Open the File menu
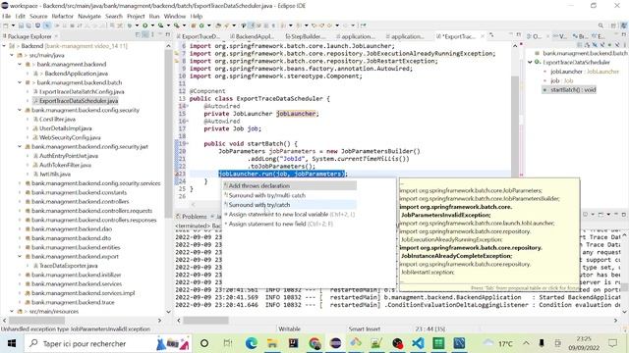The image size is (629, 353). pyautogui.click(x=7, y=17)
